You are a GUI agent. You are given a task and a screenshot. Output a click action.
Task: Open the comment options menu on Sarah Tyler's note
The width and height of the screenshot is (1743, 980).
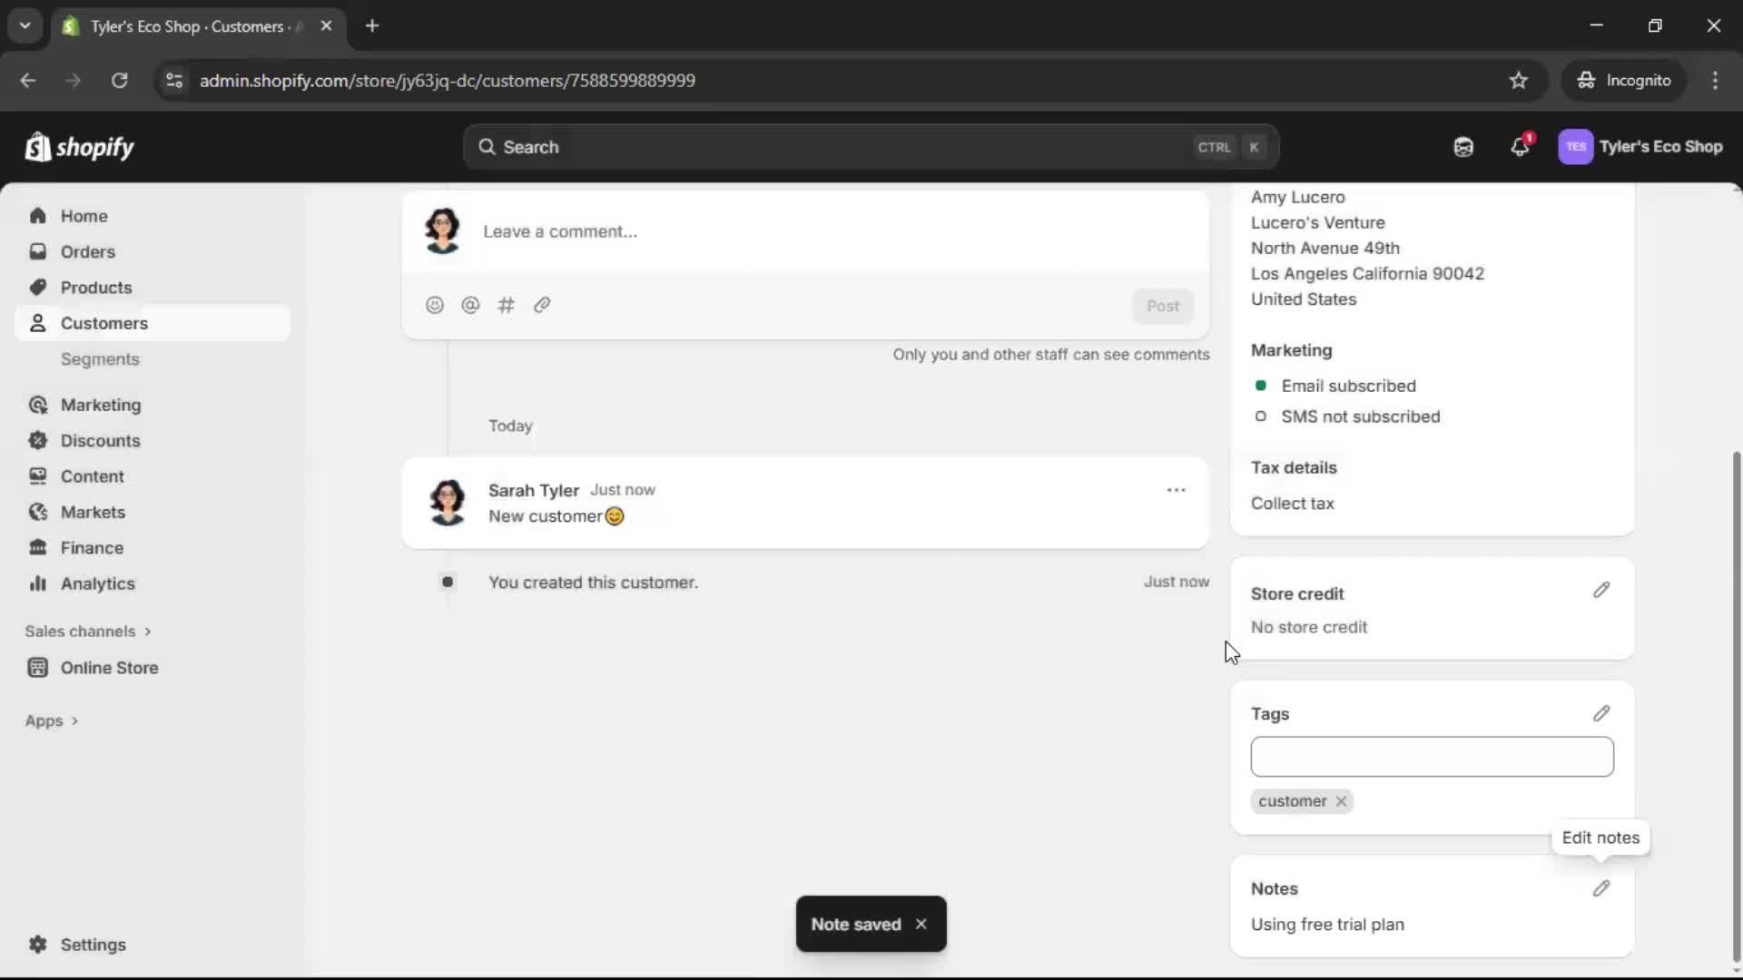(x=1176, y=489)
